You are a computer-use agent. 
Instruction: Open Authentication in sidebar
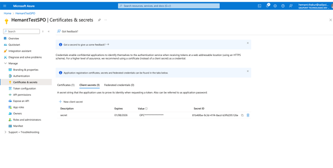pyautogui.click(x=21, y=76)
